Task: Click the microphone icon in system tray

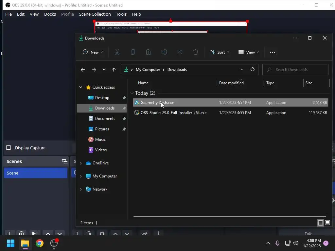Action: tap(277, 243)
